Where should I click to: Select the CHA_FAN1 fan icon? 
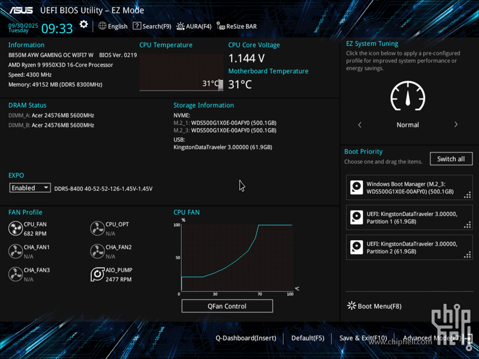[16, 251]
